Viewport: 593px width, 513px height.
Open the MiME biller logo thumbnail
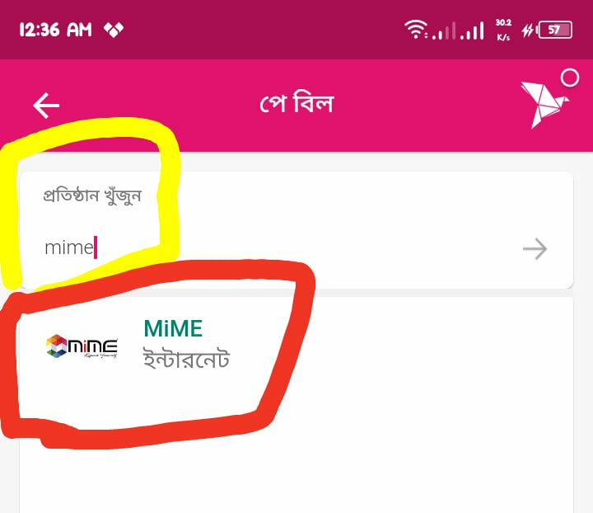coord(82,346)
